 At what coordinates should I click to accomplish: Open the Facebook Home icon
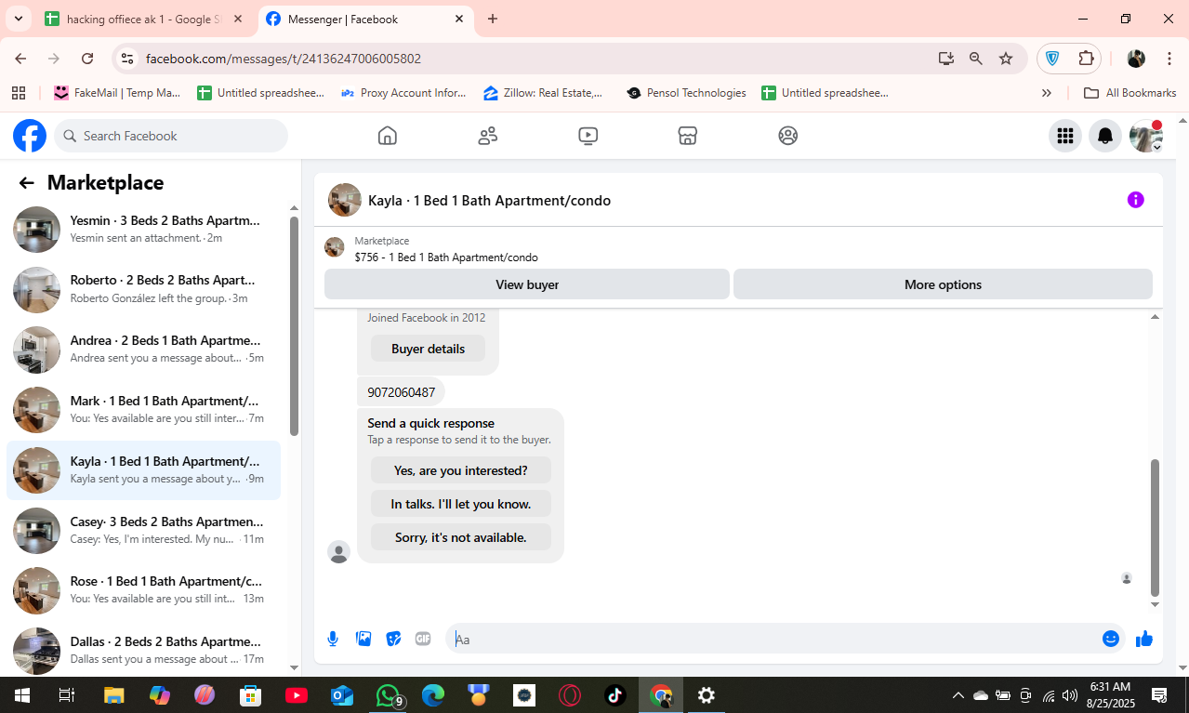tap(388, 136)
